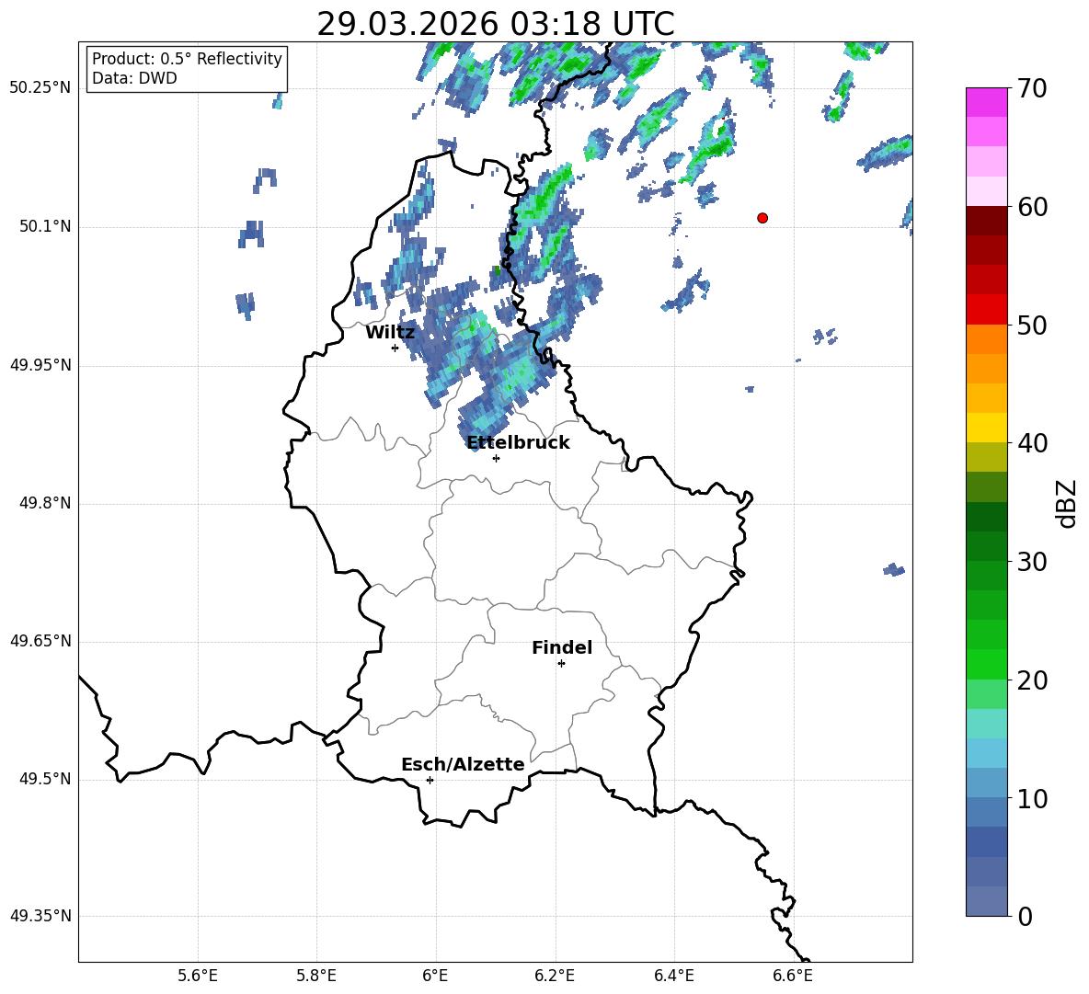1089x994 pixels.
Task: Click the 49.35°N latitude label
Action: pos(40,916)
